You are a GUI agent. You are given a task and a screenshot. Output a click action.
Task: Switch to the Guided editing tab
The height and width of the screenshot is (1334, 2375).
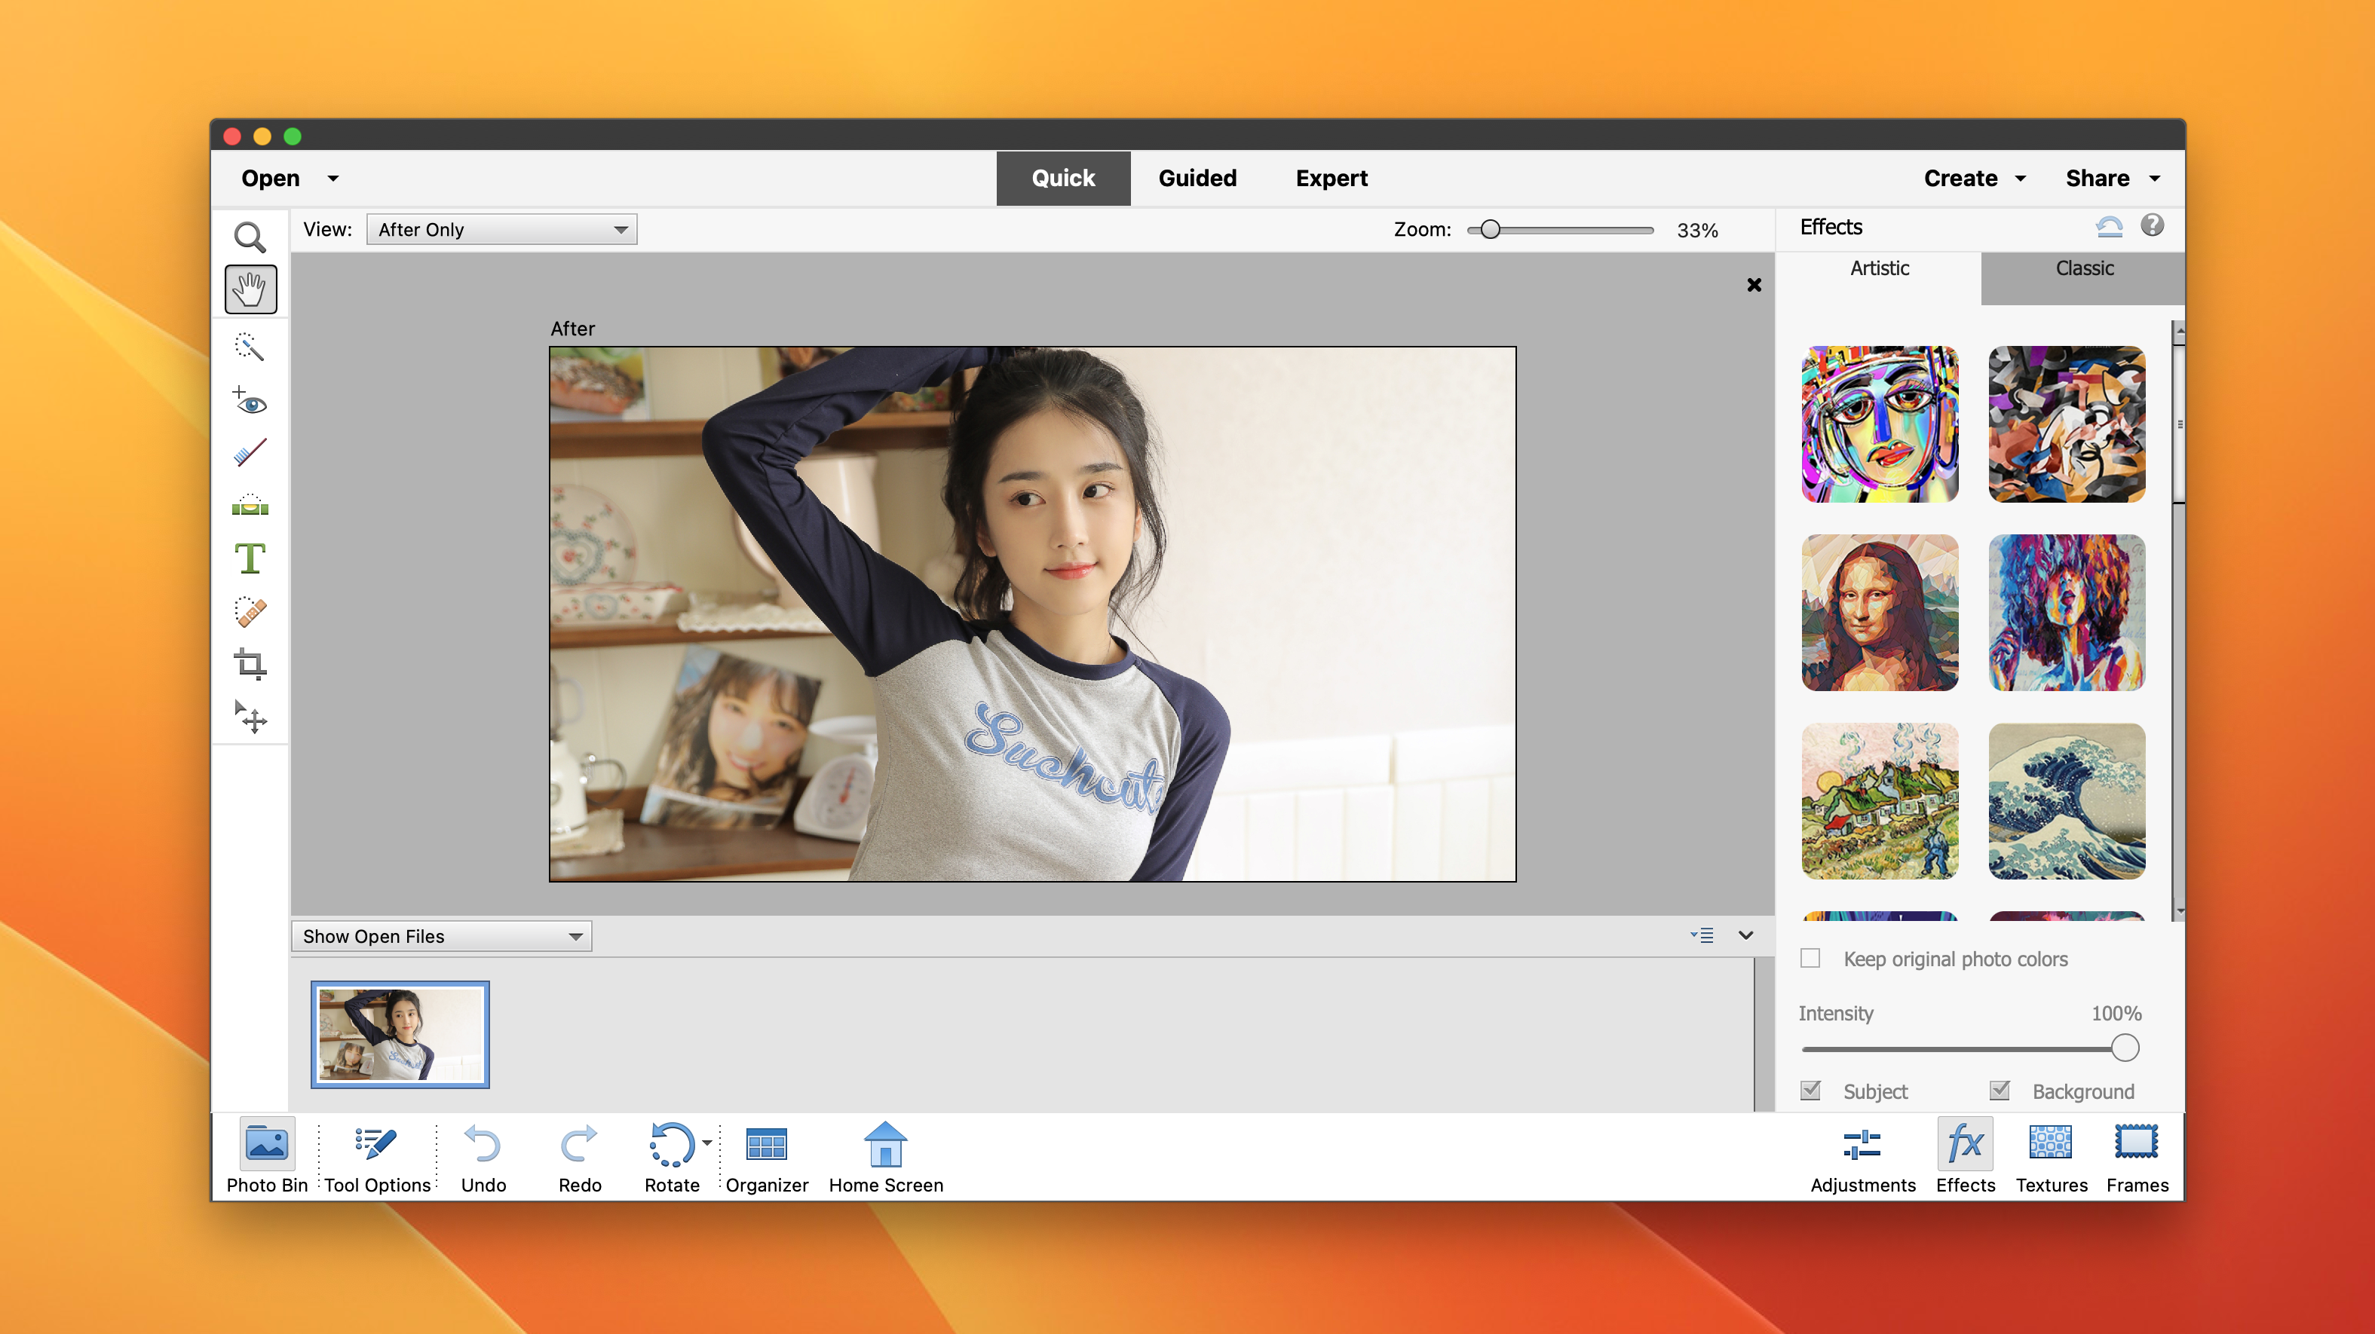click(x=1197, y=178)
